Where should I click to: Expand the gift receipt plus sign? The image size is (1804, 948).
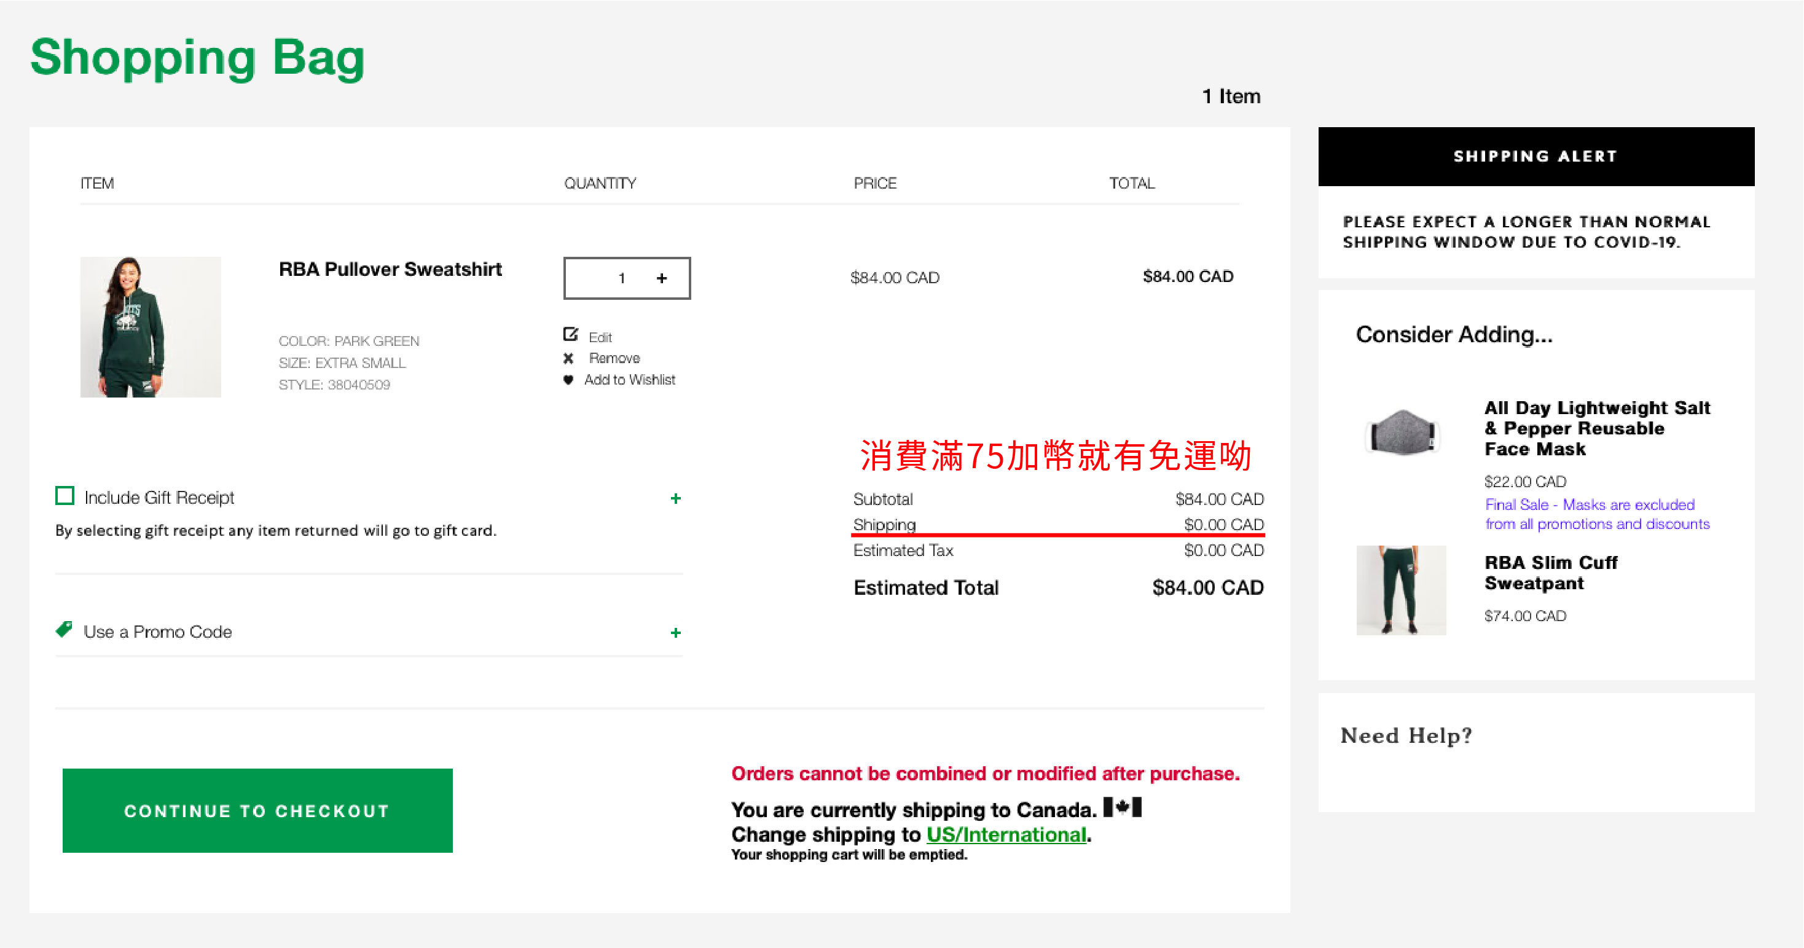pos(675,498)
